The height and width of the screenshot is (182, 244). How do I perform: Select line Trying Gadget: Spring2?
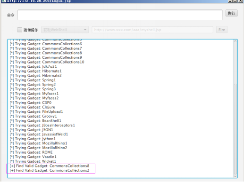coord(33,85)
